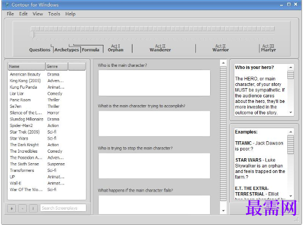Open the Tools menu

point(54,14)
